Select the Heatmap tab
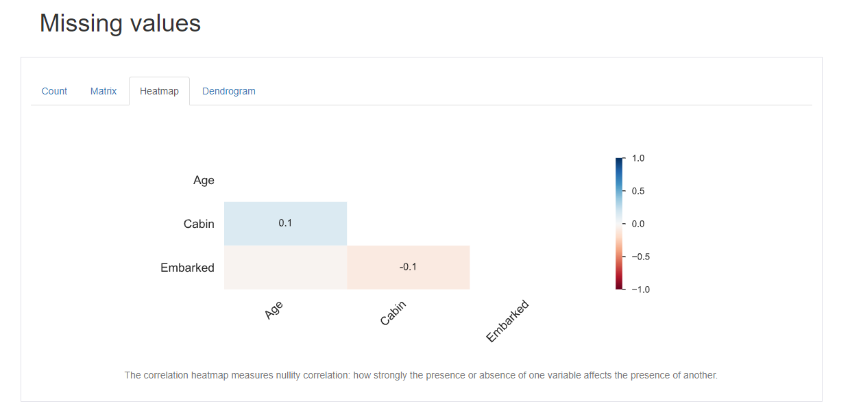Screen dimensions: 850x412 point(159,91)
